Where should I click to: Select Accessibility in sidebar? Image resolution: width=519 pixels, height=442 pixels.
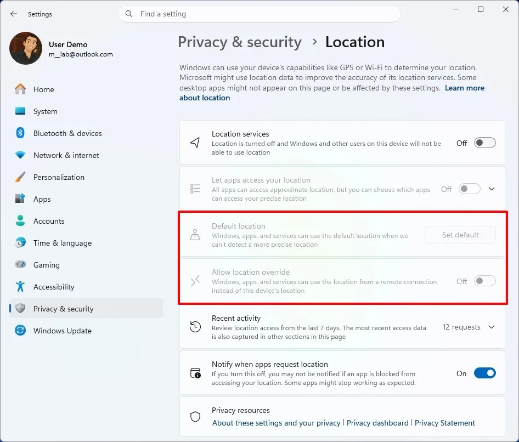[x=86, y=286]
